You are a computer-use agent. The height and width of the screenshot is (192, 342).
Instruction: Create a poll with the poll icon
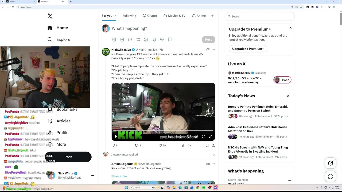tap(138, 39)
